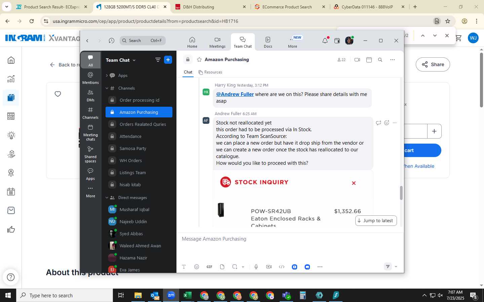Search within Amazon Purchasing chat
484x302 pixels.
pyautogui.click(x=380, y=60)
